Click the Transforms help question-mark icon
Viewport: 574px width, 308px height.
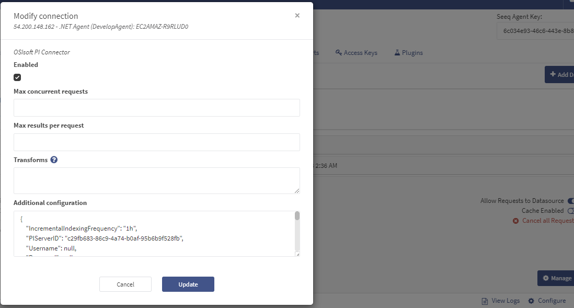(x=54, y=160)
